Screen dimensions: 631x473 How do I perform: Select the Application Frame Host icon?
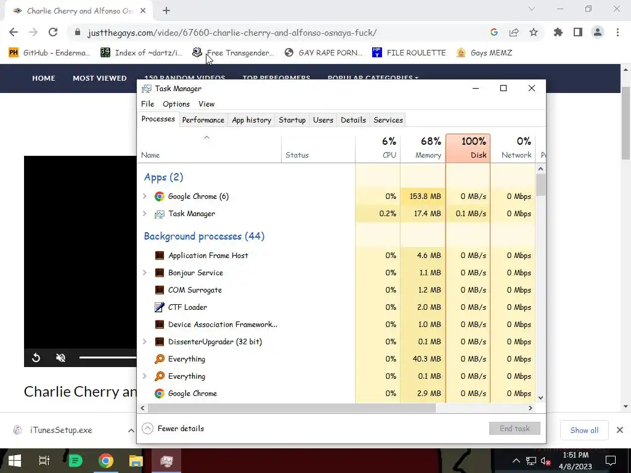(x=160, y=256)
